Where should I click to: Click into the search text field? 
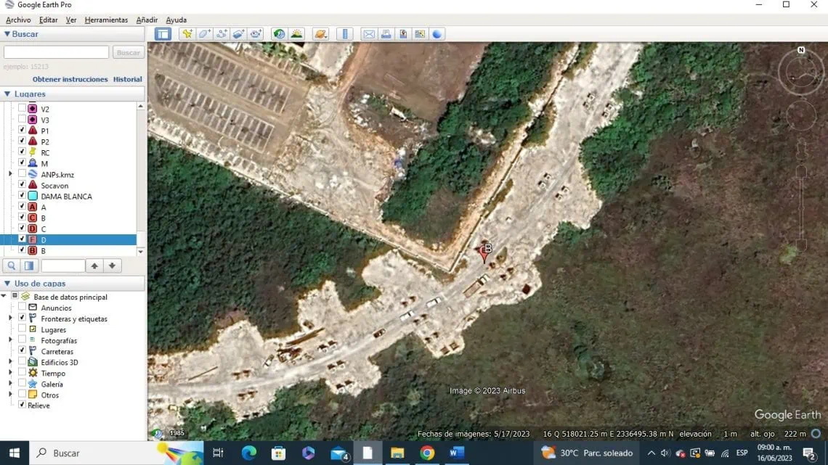56,52
